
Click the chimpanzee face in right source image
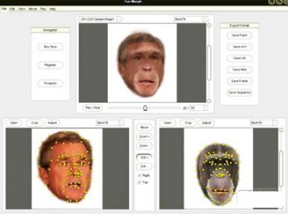pyautogui.click(x=218, y=174)
